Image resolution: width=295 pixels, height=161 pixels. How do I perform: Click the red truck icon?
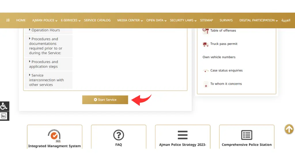click(206, 44)
